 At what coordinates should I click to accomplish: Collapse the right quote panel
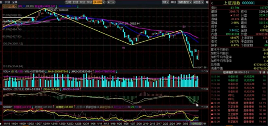[207, 2]
